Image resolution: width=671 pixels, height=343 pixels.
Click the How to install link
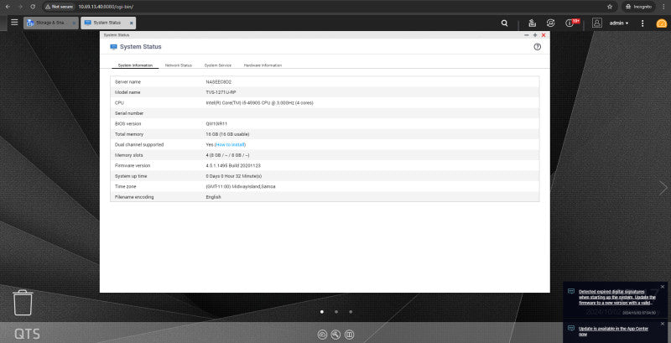pyautogui.click(x=230, y=145)
